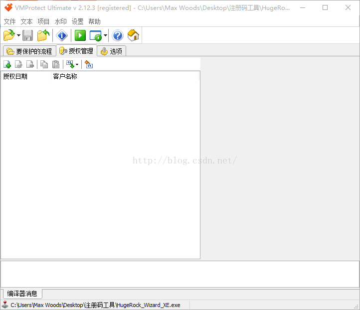Viewport: 360px width, 310px height.
Task: Open the 文本 menu
Action: [26, 21]
